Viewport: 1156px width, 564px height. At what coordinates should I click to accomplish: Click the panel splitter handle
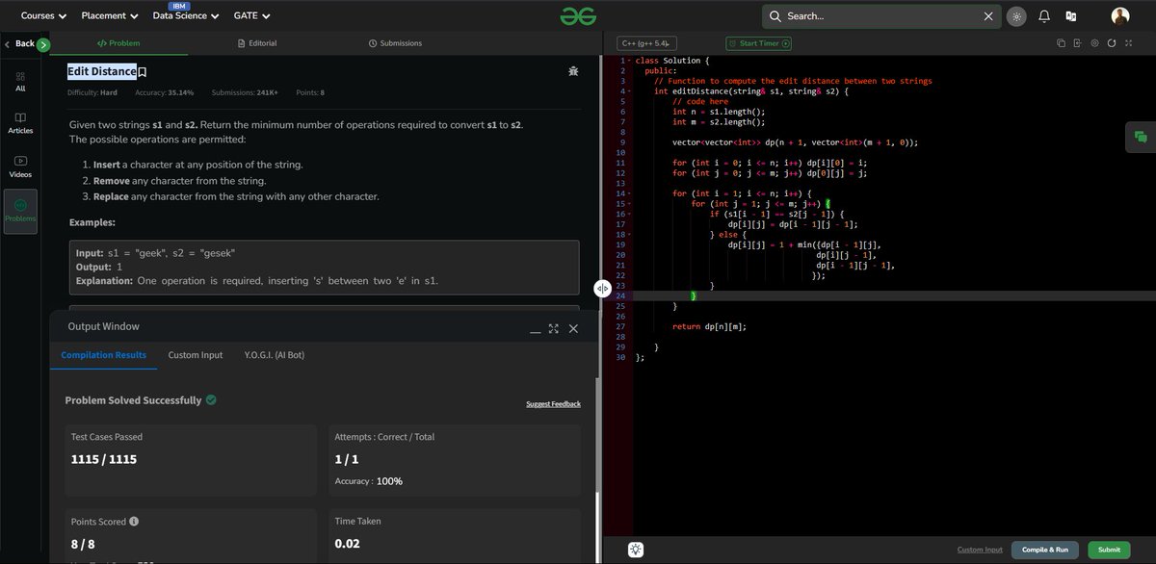[x=602, y=288]
